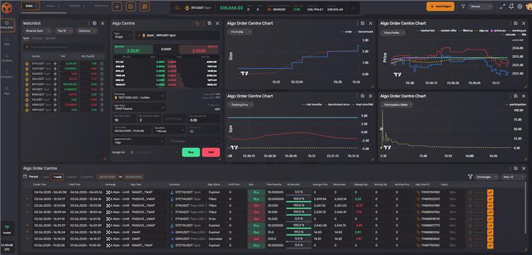Open the Top 10 dropdown in Watchlist
Screen dimensions: 532x255
click(64, 31)
